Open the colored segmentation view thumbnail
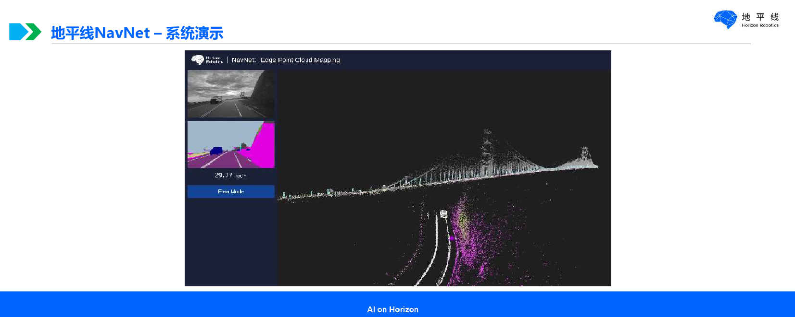The image size is (795, 317). 231,144
